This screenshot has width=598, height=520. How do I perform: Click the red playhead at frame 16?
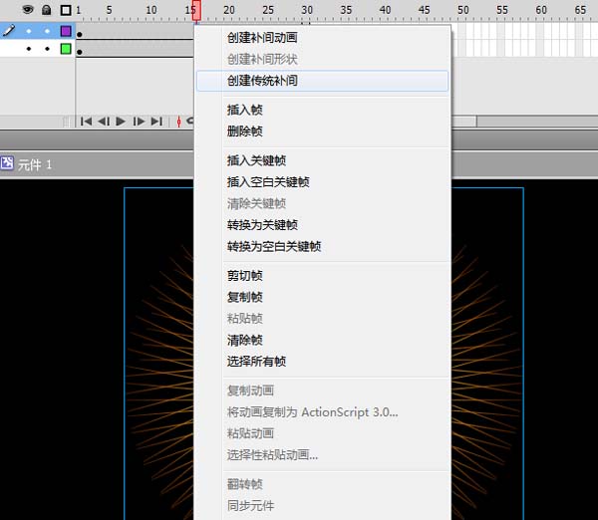coord(196,10)
